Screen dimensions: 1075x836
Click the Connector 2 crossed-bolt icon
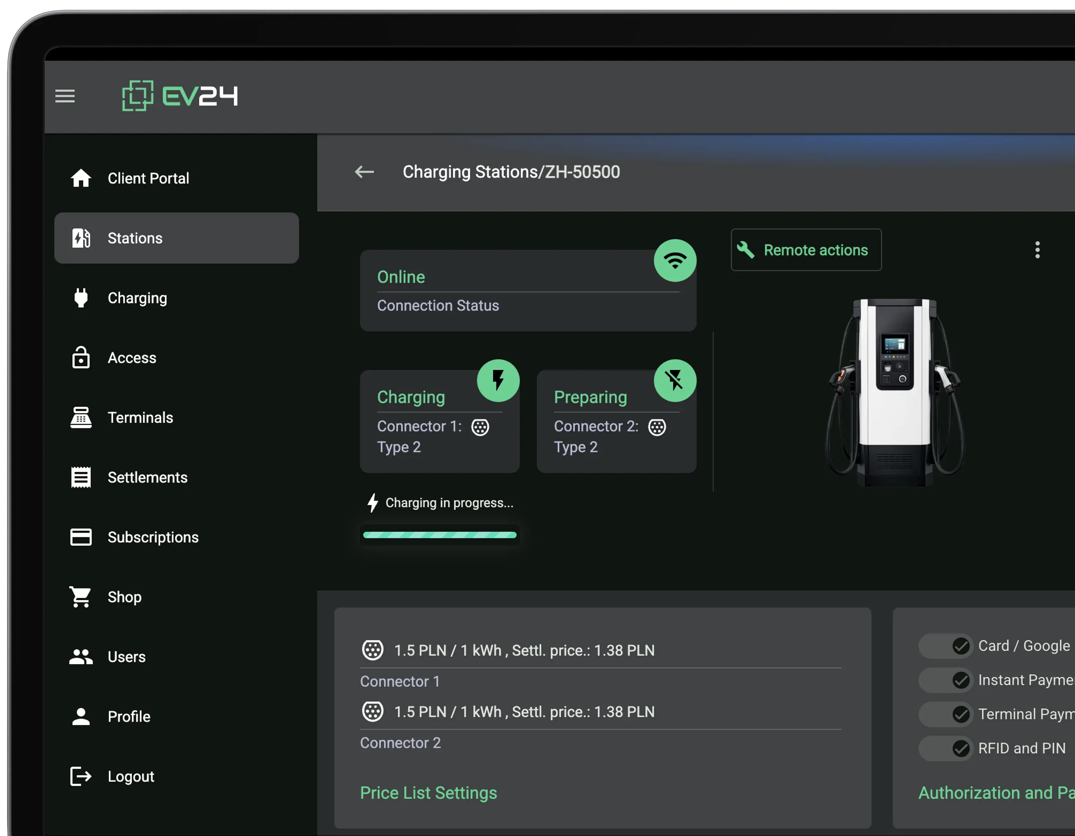tap(675, 380)
